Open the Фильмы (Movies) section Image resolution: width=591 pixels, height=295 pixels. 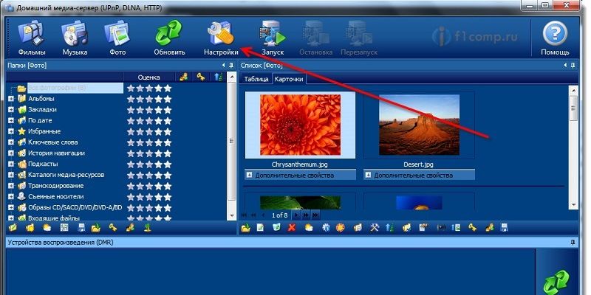point(33,38)
